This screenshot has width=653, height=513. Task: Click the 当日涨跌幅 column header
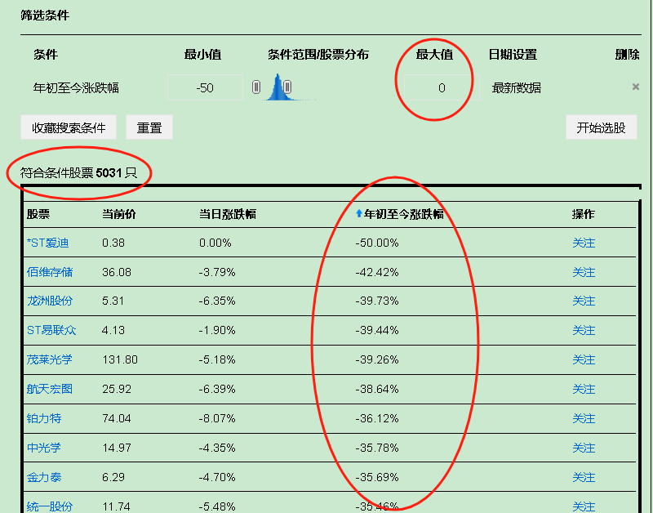[228, 214]
